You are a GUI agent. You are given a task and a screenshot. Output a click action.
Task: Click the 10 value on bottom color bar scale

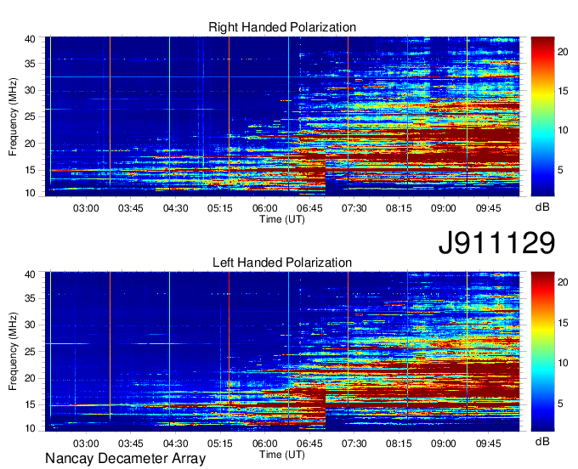click(x=563, y=364)
